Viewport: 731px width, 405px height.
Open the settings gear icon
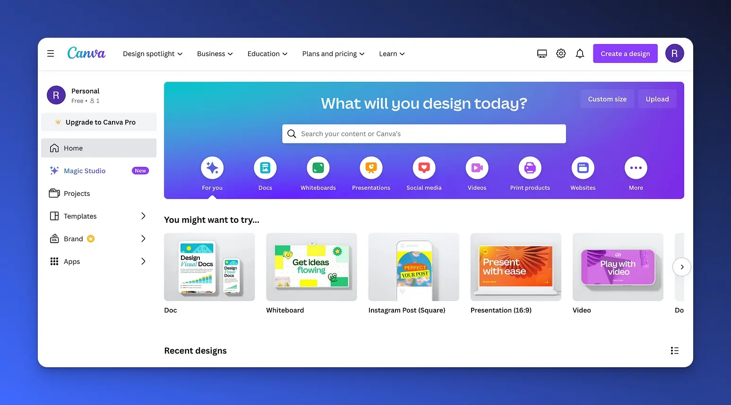[561, 54]
